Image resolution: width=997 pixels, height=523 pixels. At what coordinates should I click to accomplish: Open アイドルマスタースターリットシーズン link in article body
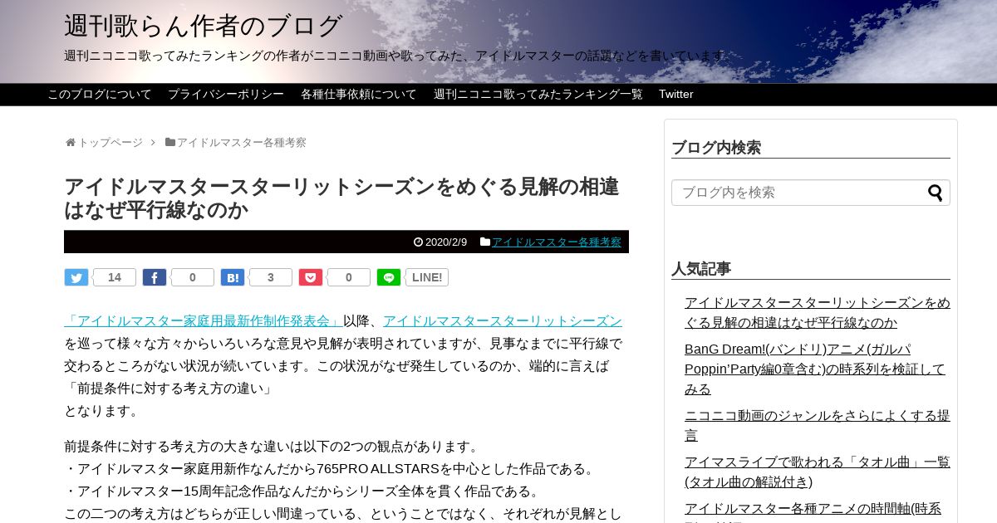tap(503, 321)
